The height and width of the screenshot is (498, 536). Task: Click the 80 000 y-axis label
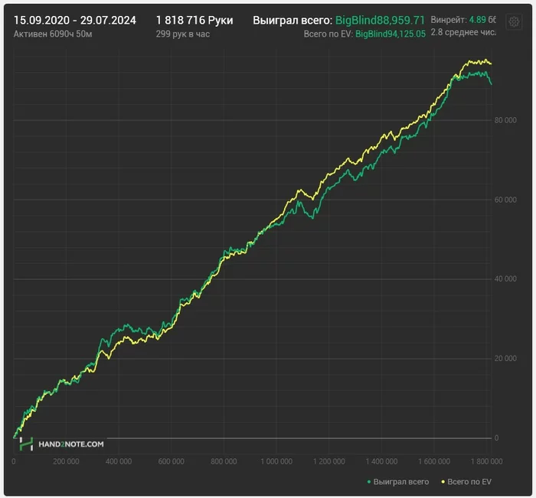(x=505, y=120)
